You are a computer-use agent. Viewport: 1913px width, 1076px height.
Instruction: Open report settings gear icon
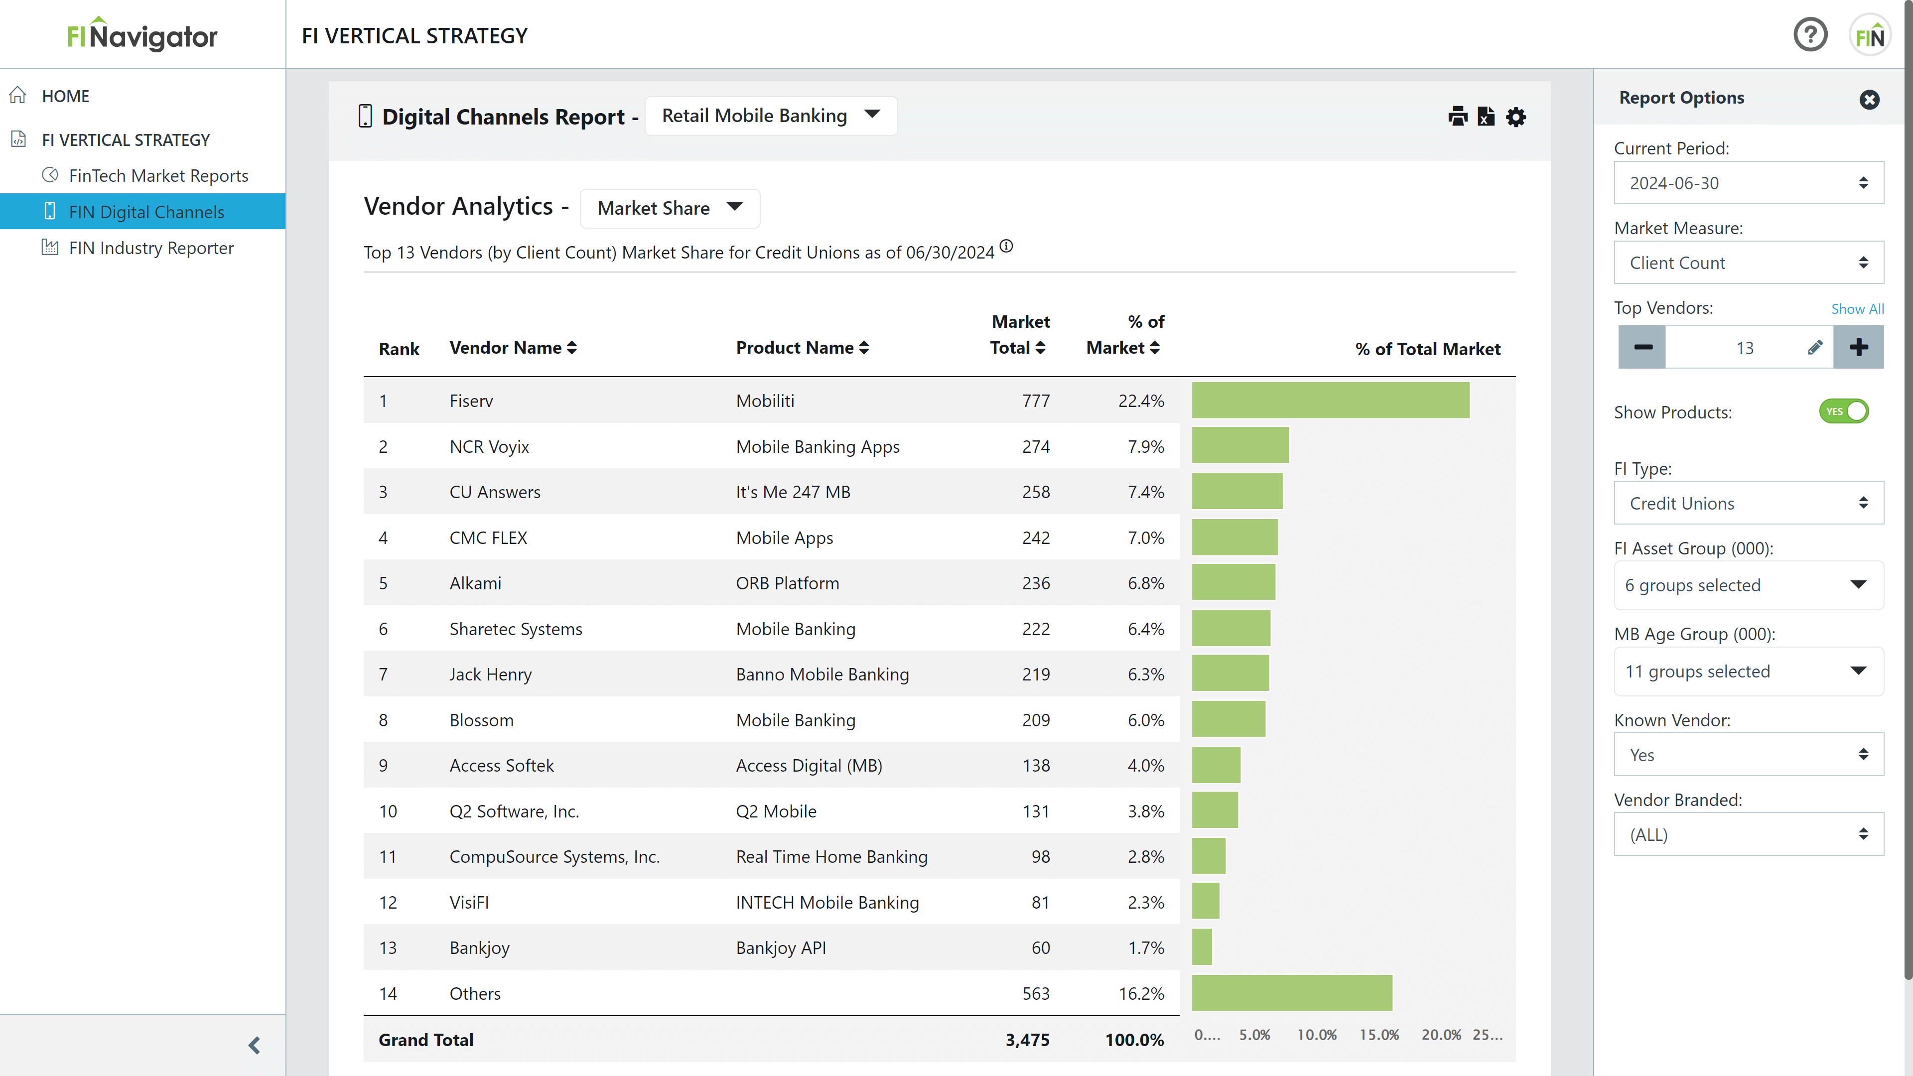click(x=1515, y=117)
